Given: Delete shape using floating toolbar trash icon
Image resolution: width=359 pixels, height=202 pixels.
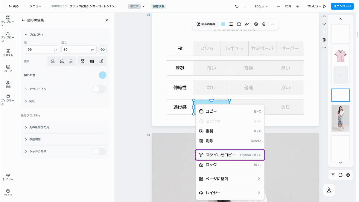Looking at the screenshot, I should coord(264,24).
